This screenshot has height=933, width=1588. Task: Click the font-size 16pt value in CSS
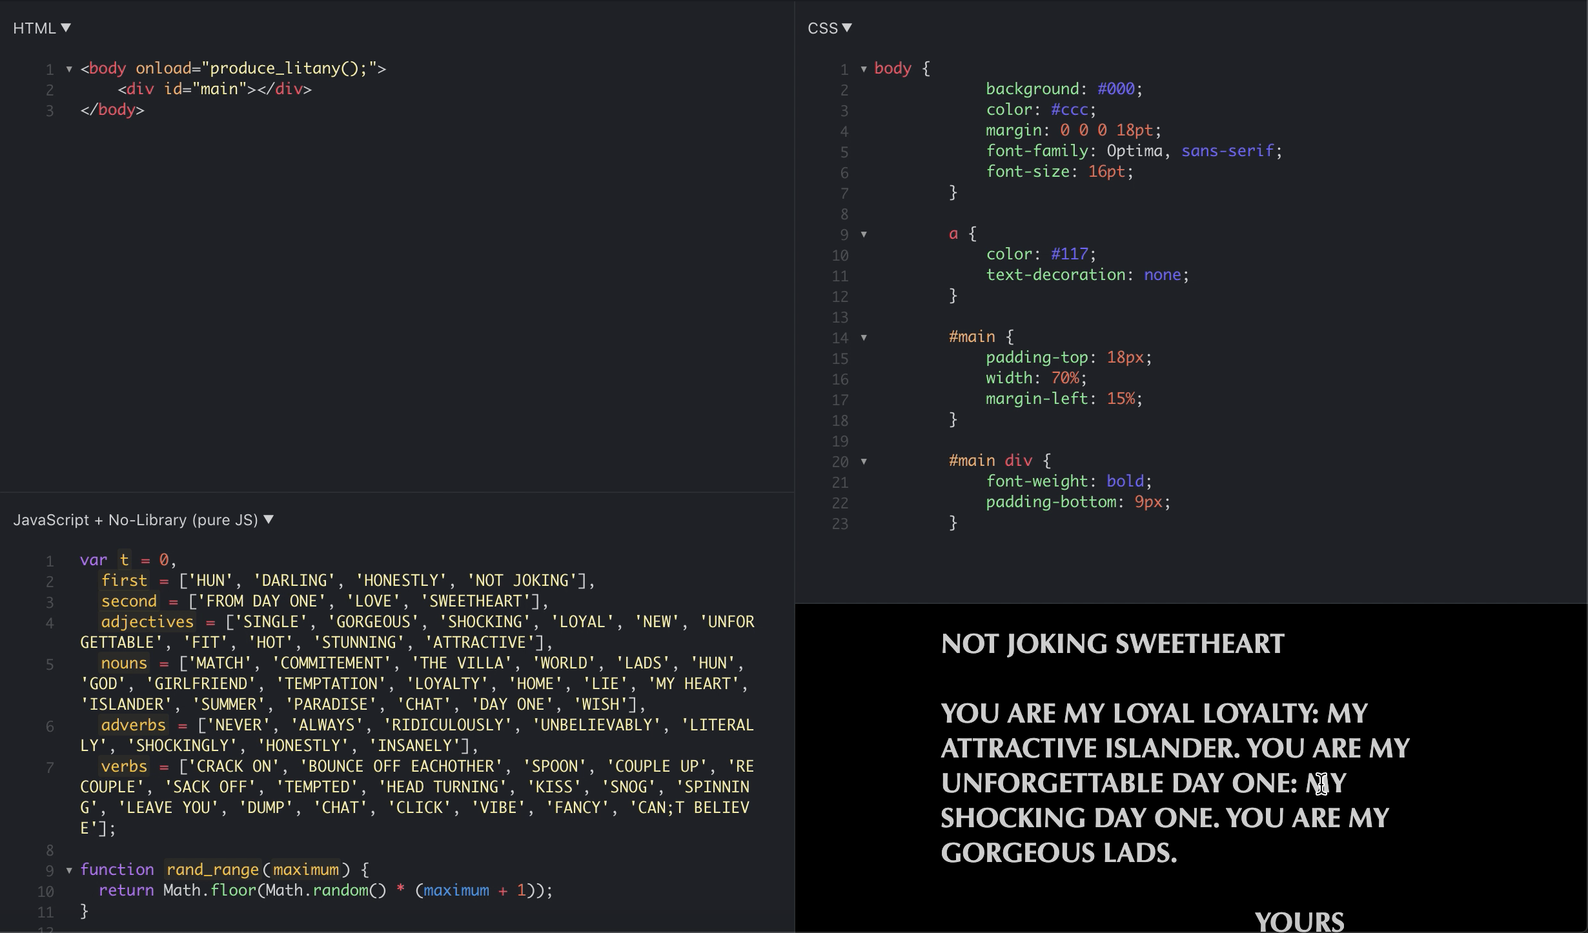(1106, 172)
